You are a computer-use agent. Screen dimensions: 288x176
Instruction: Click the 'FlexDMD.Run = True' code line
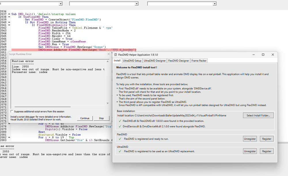click(x=54, y=44)
